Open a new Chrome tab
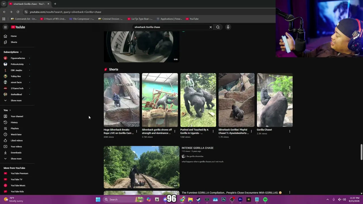 (55, 4)
